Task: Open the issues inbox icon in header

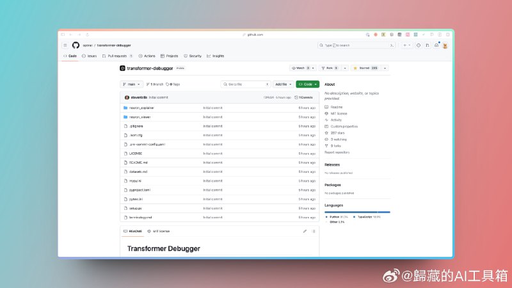Action: click(419, 45)
